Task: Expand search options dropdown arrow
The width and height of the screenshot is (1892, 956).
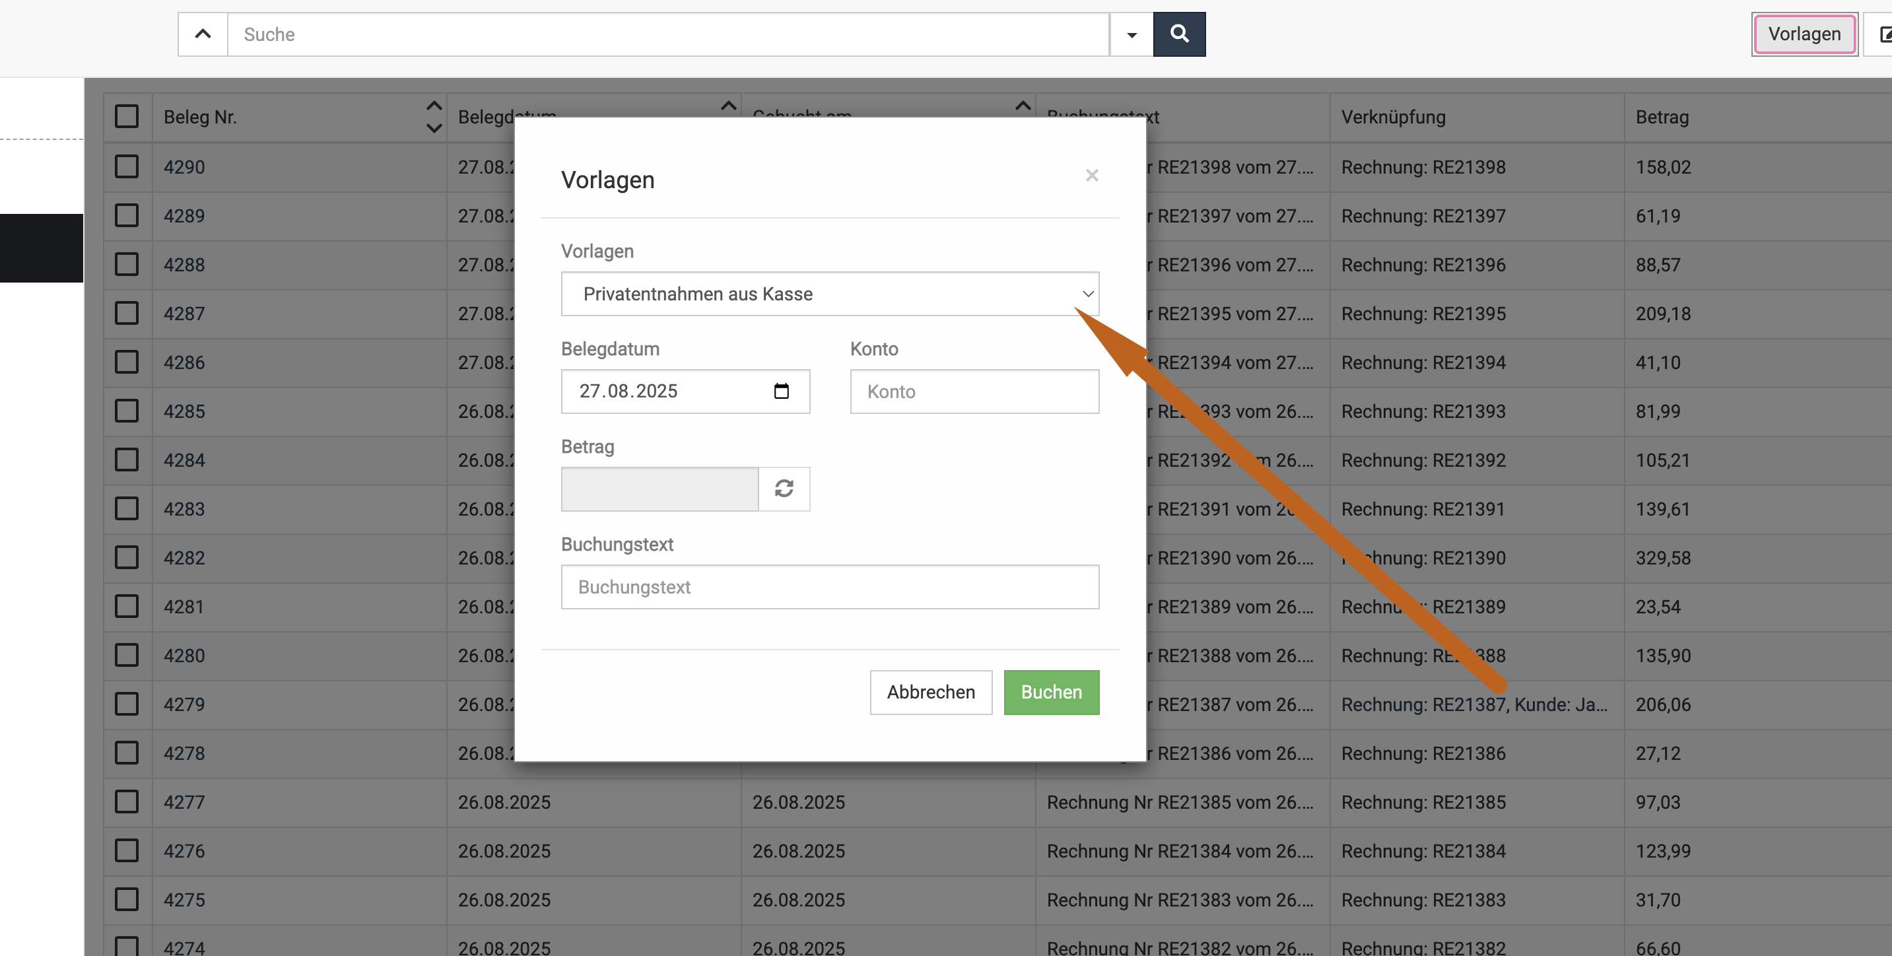Action: (1131, 34)
